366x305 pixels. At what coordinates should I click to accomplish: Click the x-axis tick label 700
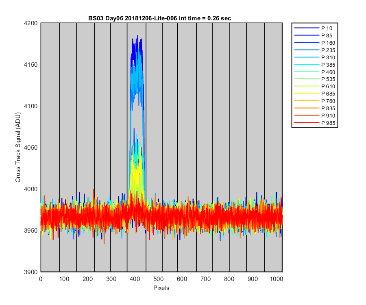(x=205, y=279)
